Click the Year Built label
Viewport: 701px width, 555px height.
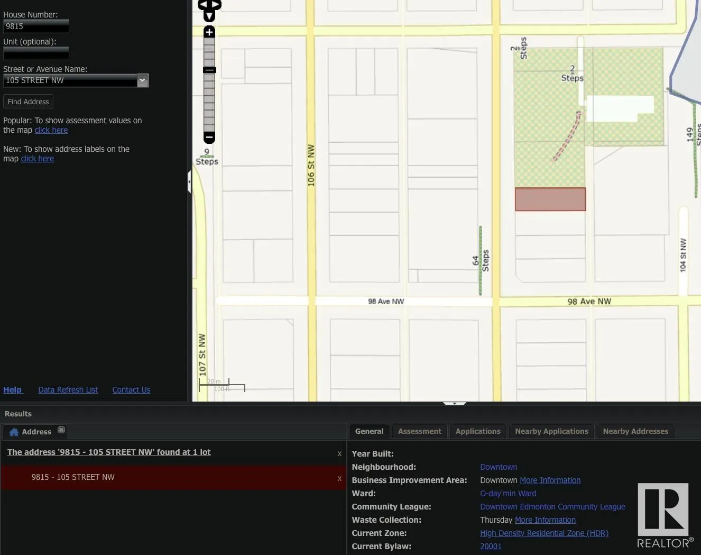coord(373,454)
